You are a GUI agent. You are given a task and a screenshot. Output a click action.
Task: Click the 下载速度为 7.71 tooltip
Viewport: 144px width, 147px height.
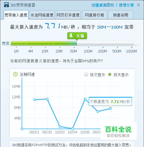point(110,102)
